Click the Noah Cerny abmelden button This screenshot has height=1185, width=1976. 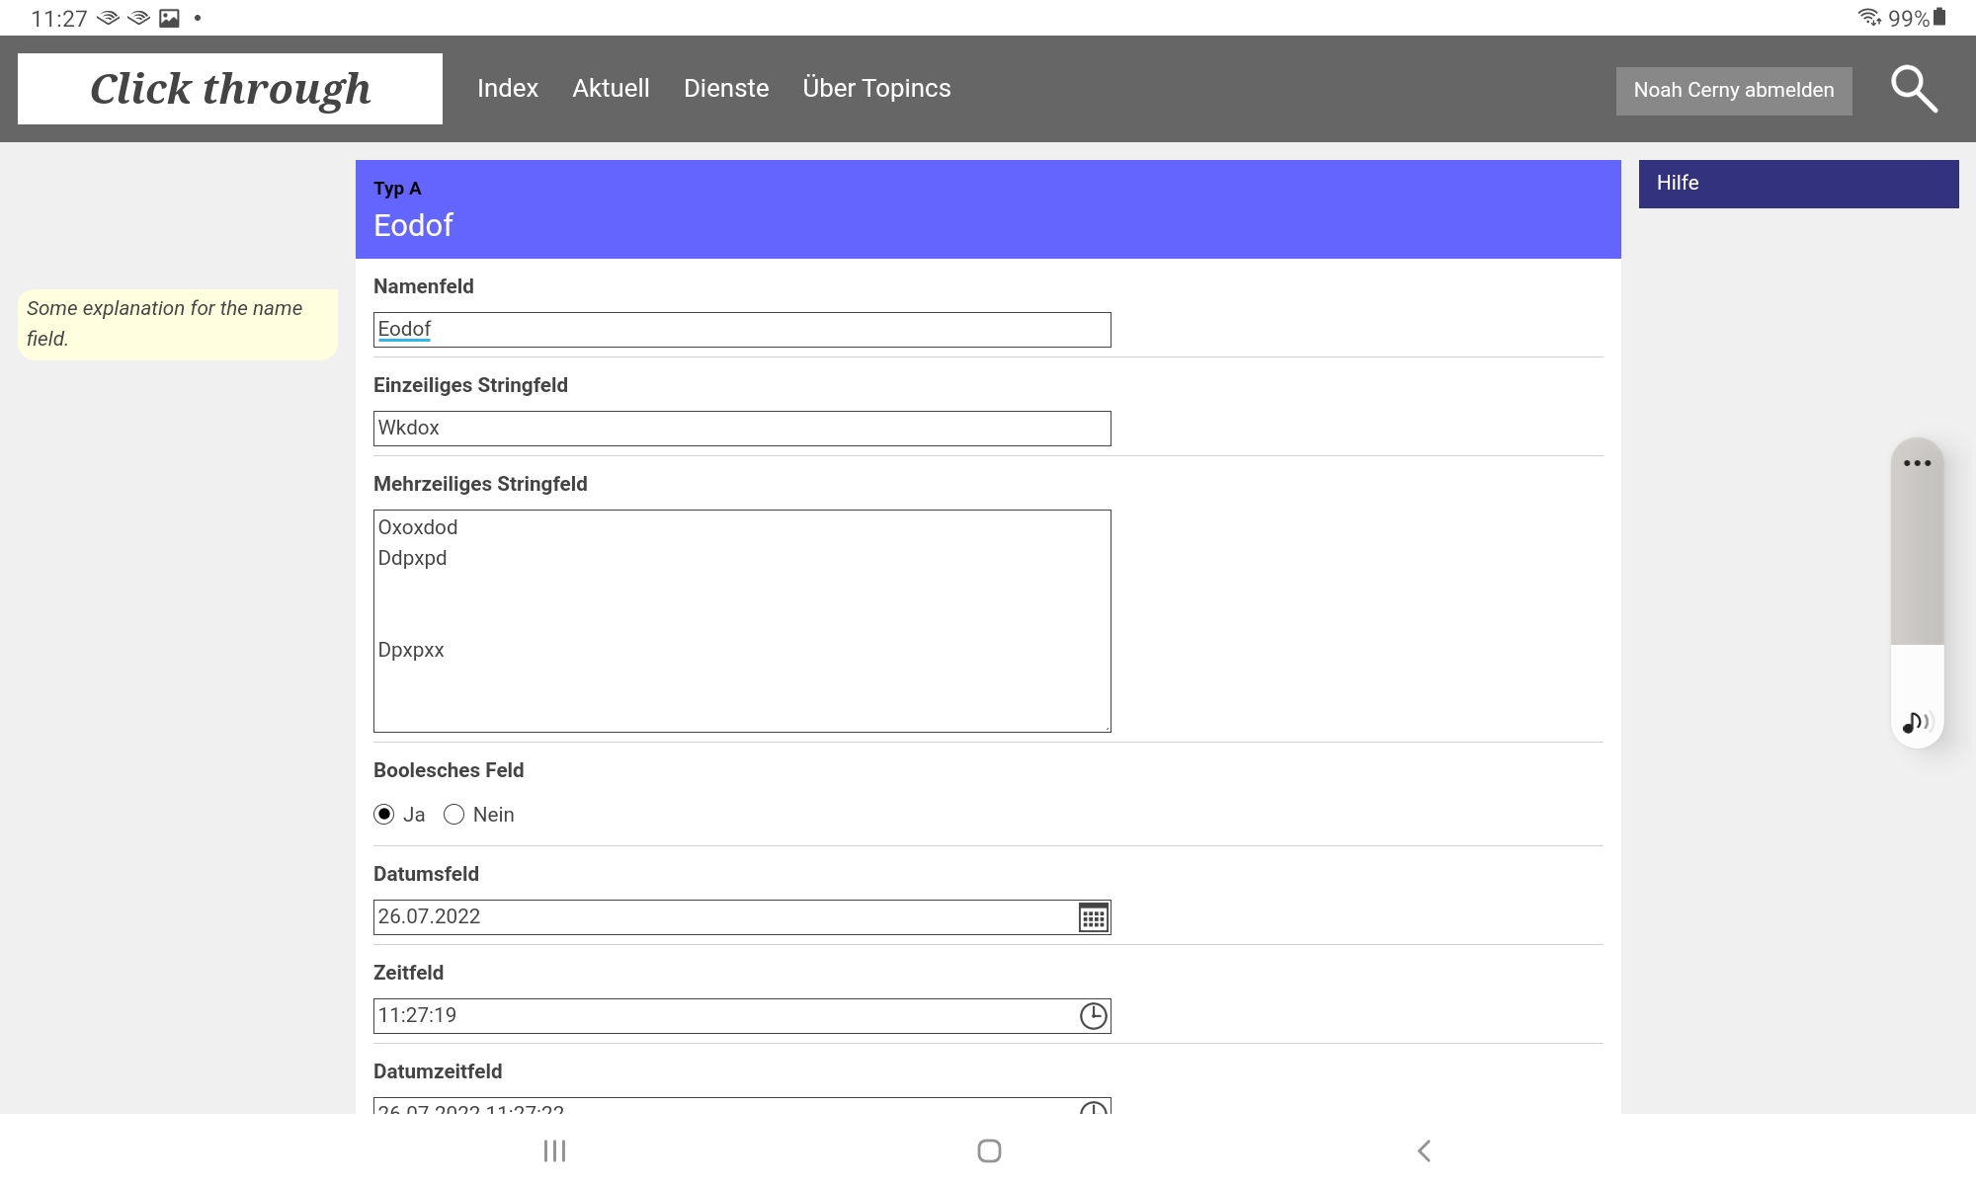[1733, 91]
